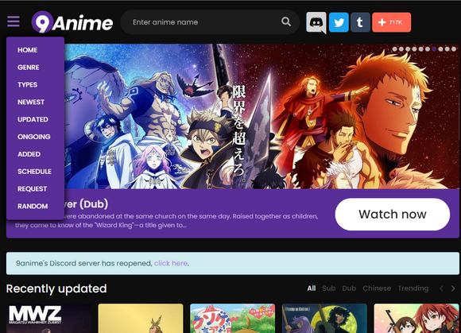461x333 pixels.
Task: Switch to the Dub filter tab
Action: point(349,288)
